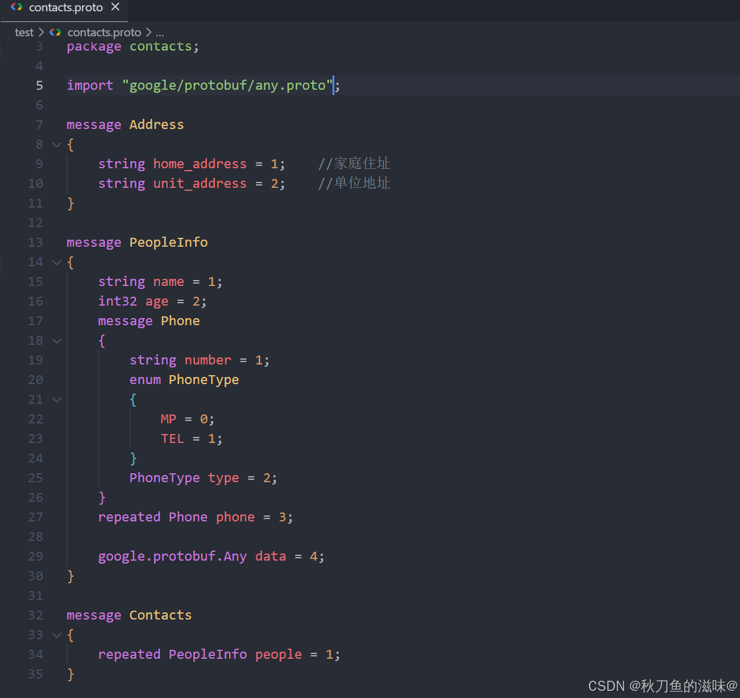740x698 pixels.
Task: Collapse Contacts message fold at line 33
Action: tap(57, 635)
